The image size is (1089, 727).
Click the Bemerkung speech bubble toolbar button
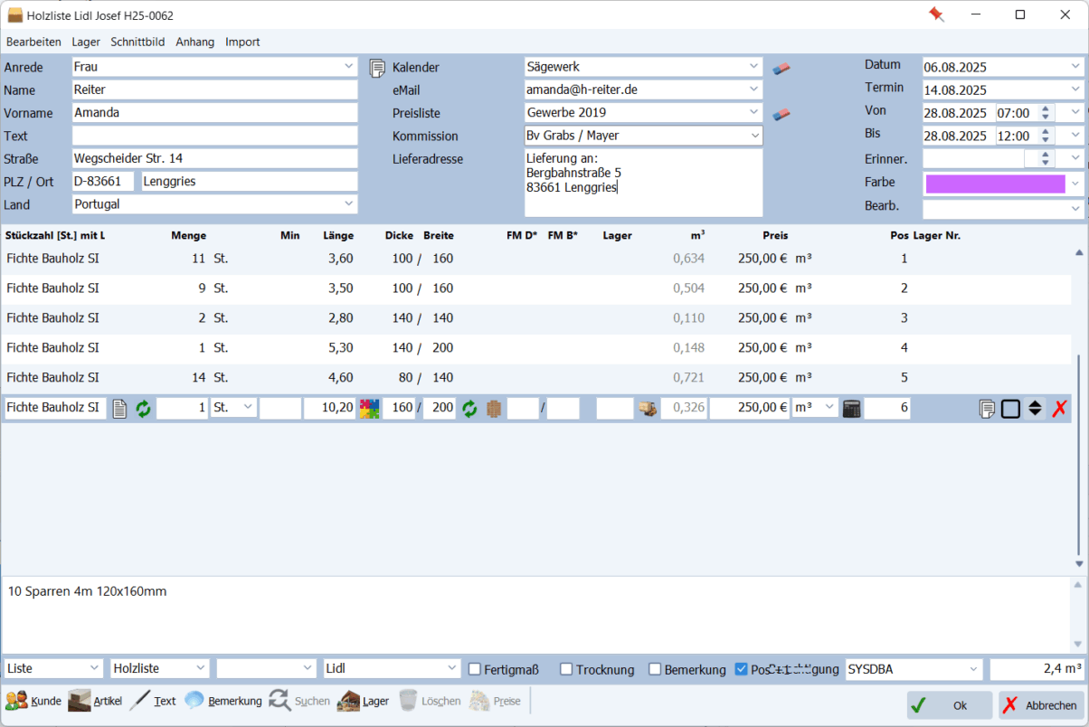point(223,701)
